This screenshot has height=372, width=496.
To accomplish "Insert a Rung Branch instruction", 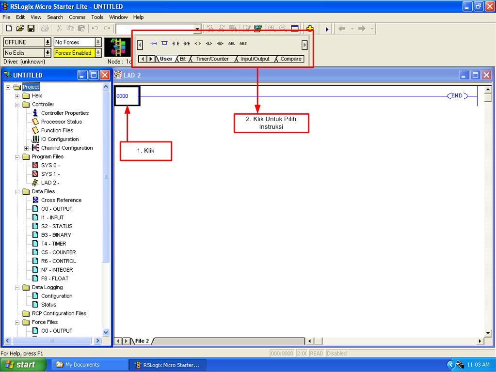I will (x=164, y=43).
